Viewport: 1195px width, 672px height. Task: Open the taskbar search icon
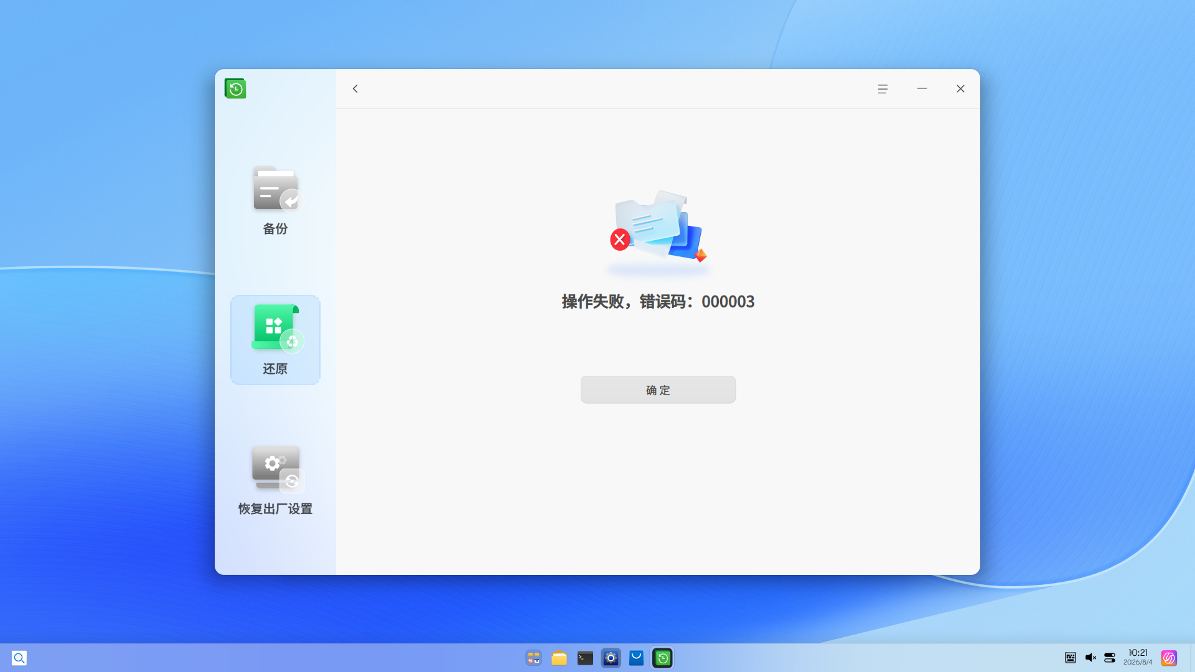(19, 658)
